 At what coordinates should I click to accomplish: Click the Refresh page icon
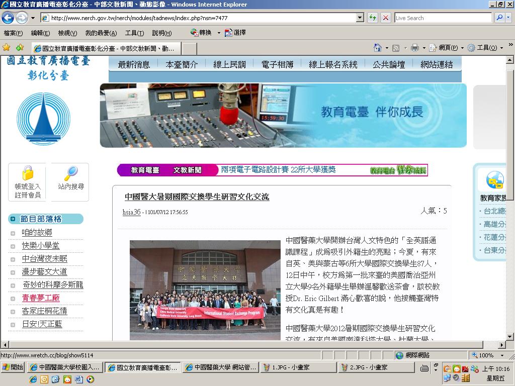[x=373, y=18]
